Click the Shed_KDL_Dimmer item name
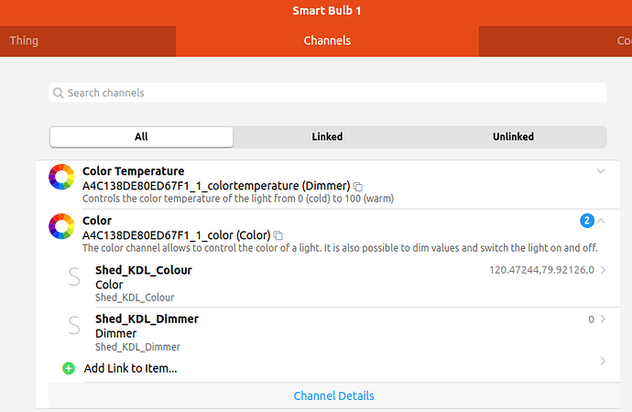 (x=147, y=319)
